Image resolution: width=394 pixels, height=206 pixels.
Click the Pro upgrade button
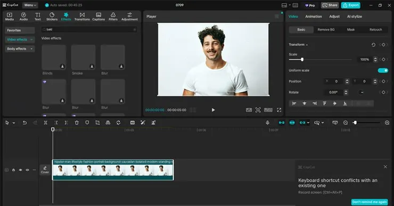(310, 5)
